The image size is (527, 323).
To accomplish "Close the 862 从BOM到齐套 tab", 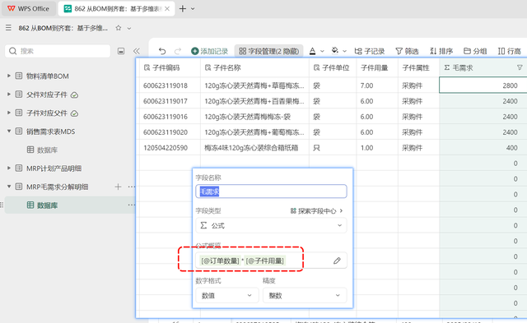I will click(167, 9).
